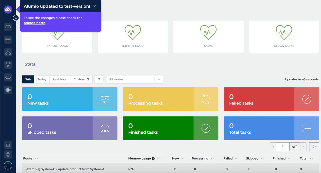Click the Total tasks list icon
The width and height of the screenshot is (321, 173).
click(x=307, y=128)
